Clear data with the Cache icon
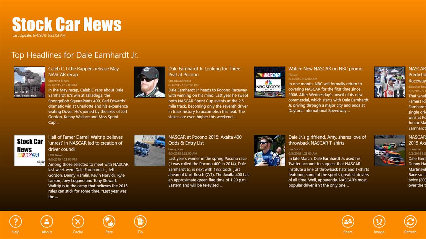This screenshot has height=239, width=426. 78,222
